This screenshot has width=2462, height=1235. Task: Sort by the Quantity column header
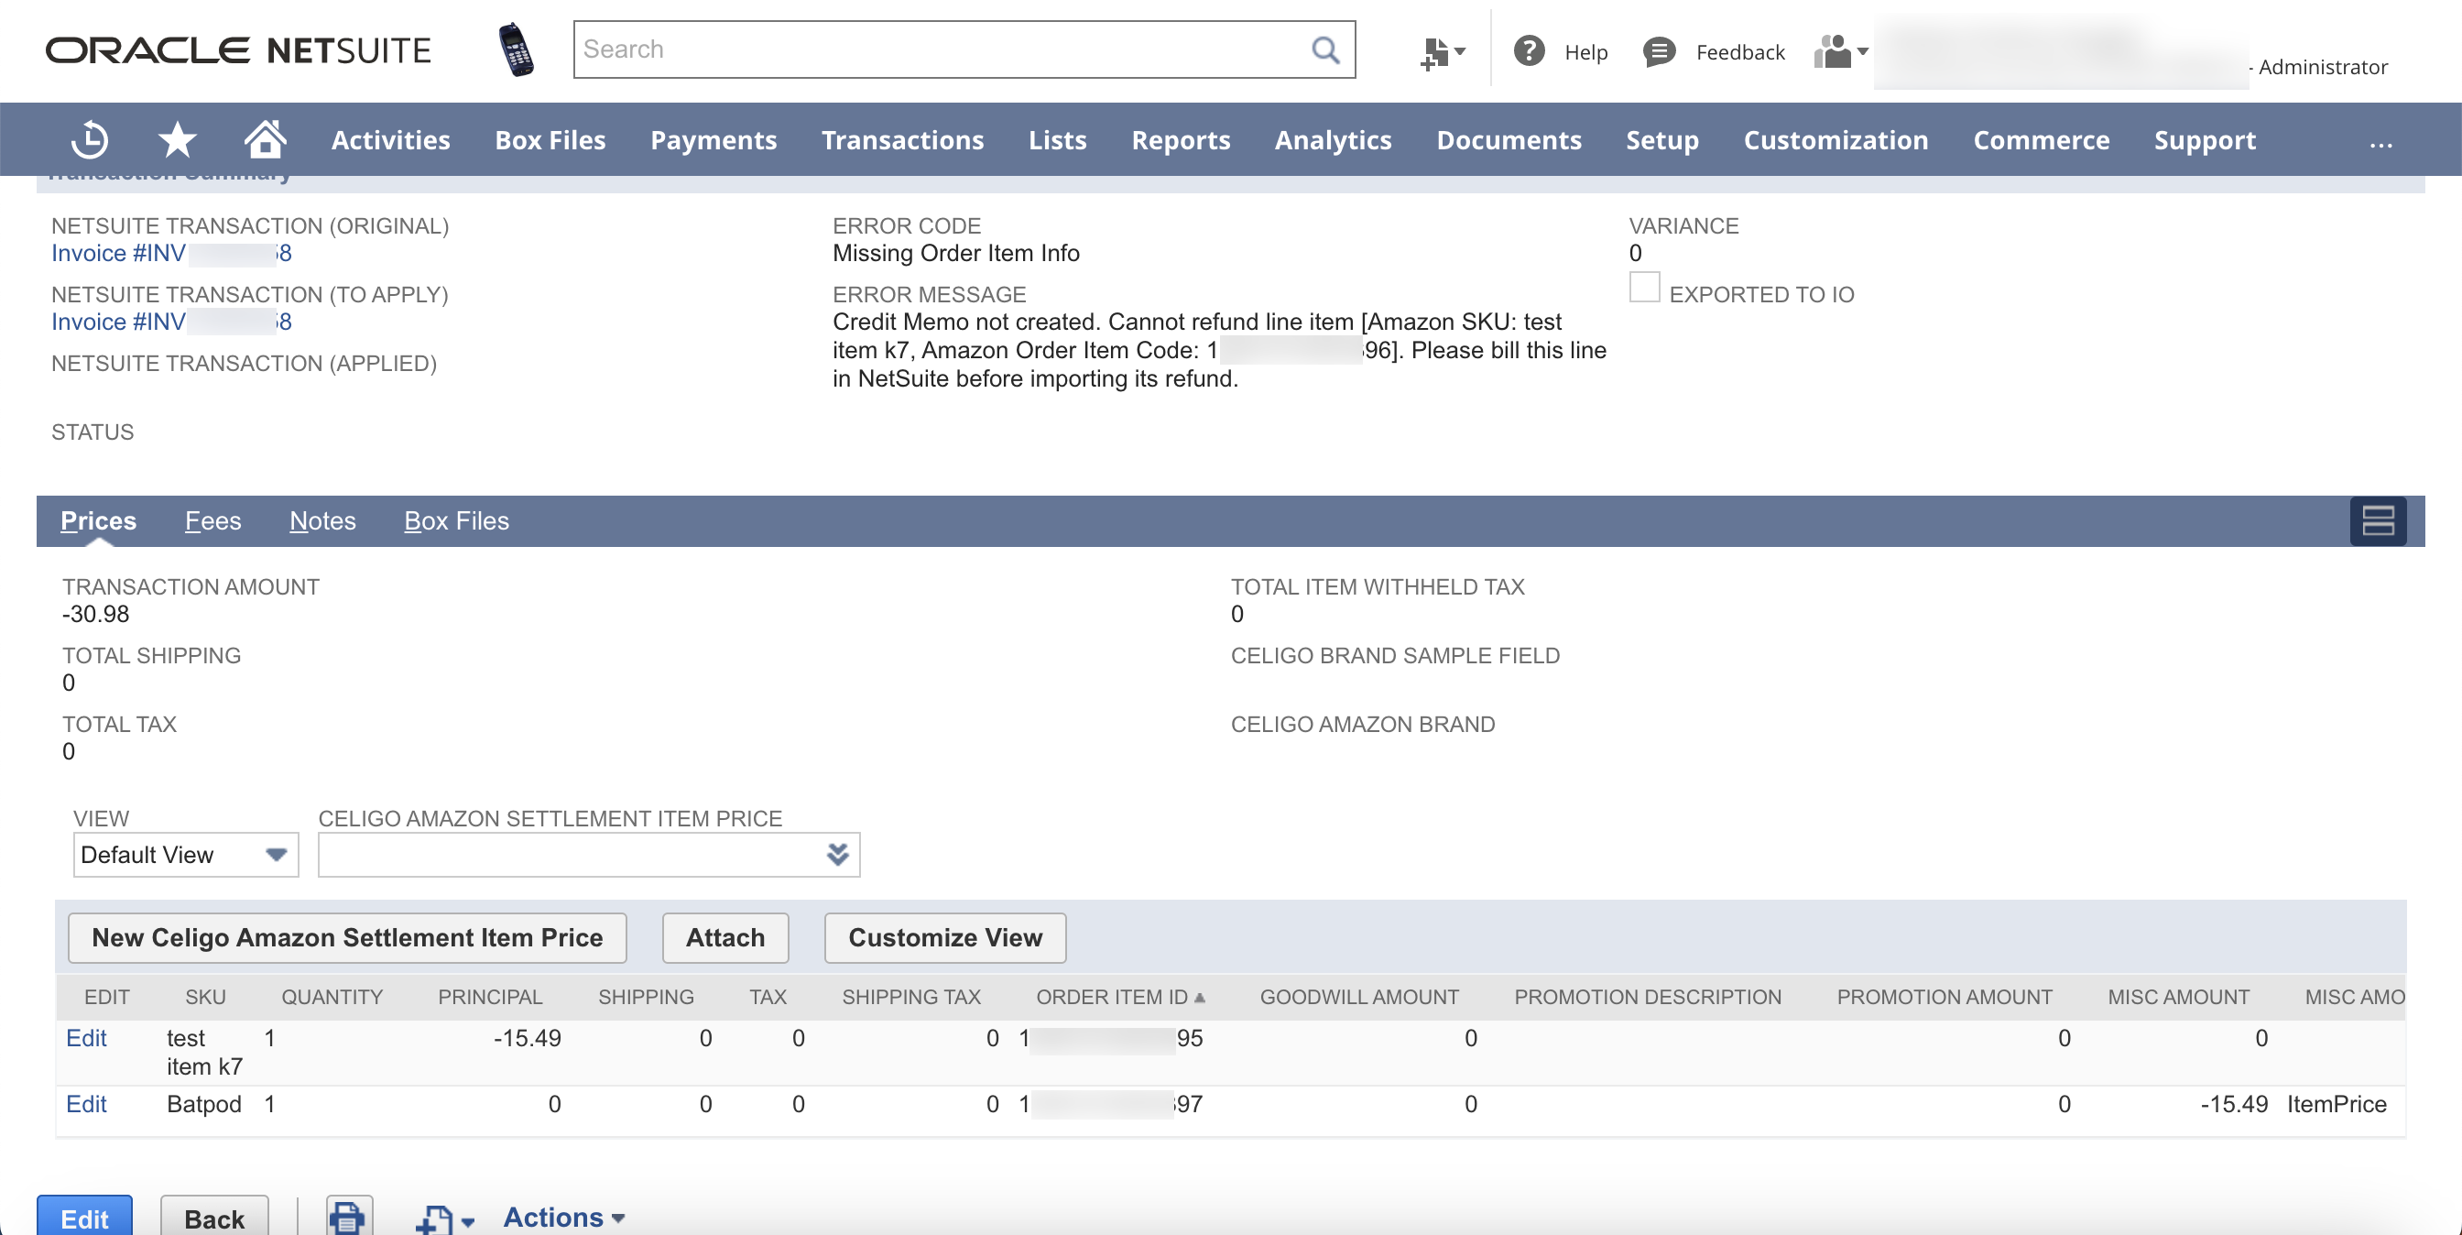[x=332, y=997]
